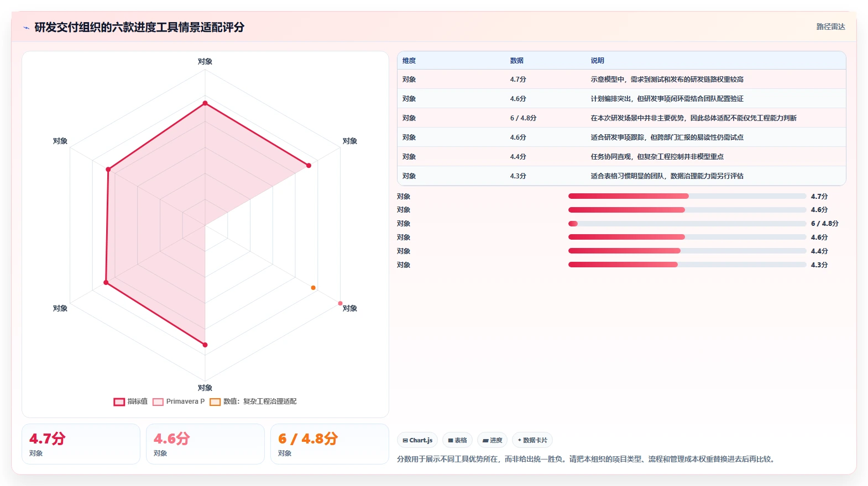Click the 路径雷达 label at top right
This screenshot has height=486, width=868.
[831, 27]
